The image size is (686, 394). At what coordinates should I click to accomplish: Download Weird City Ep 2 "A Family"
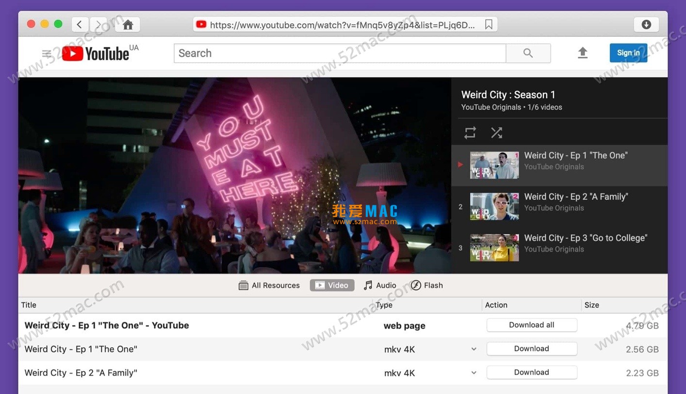click(532, 372)
